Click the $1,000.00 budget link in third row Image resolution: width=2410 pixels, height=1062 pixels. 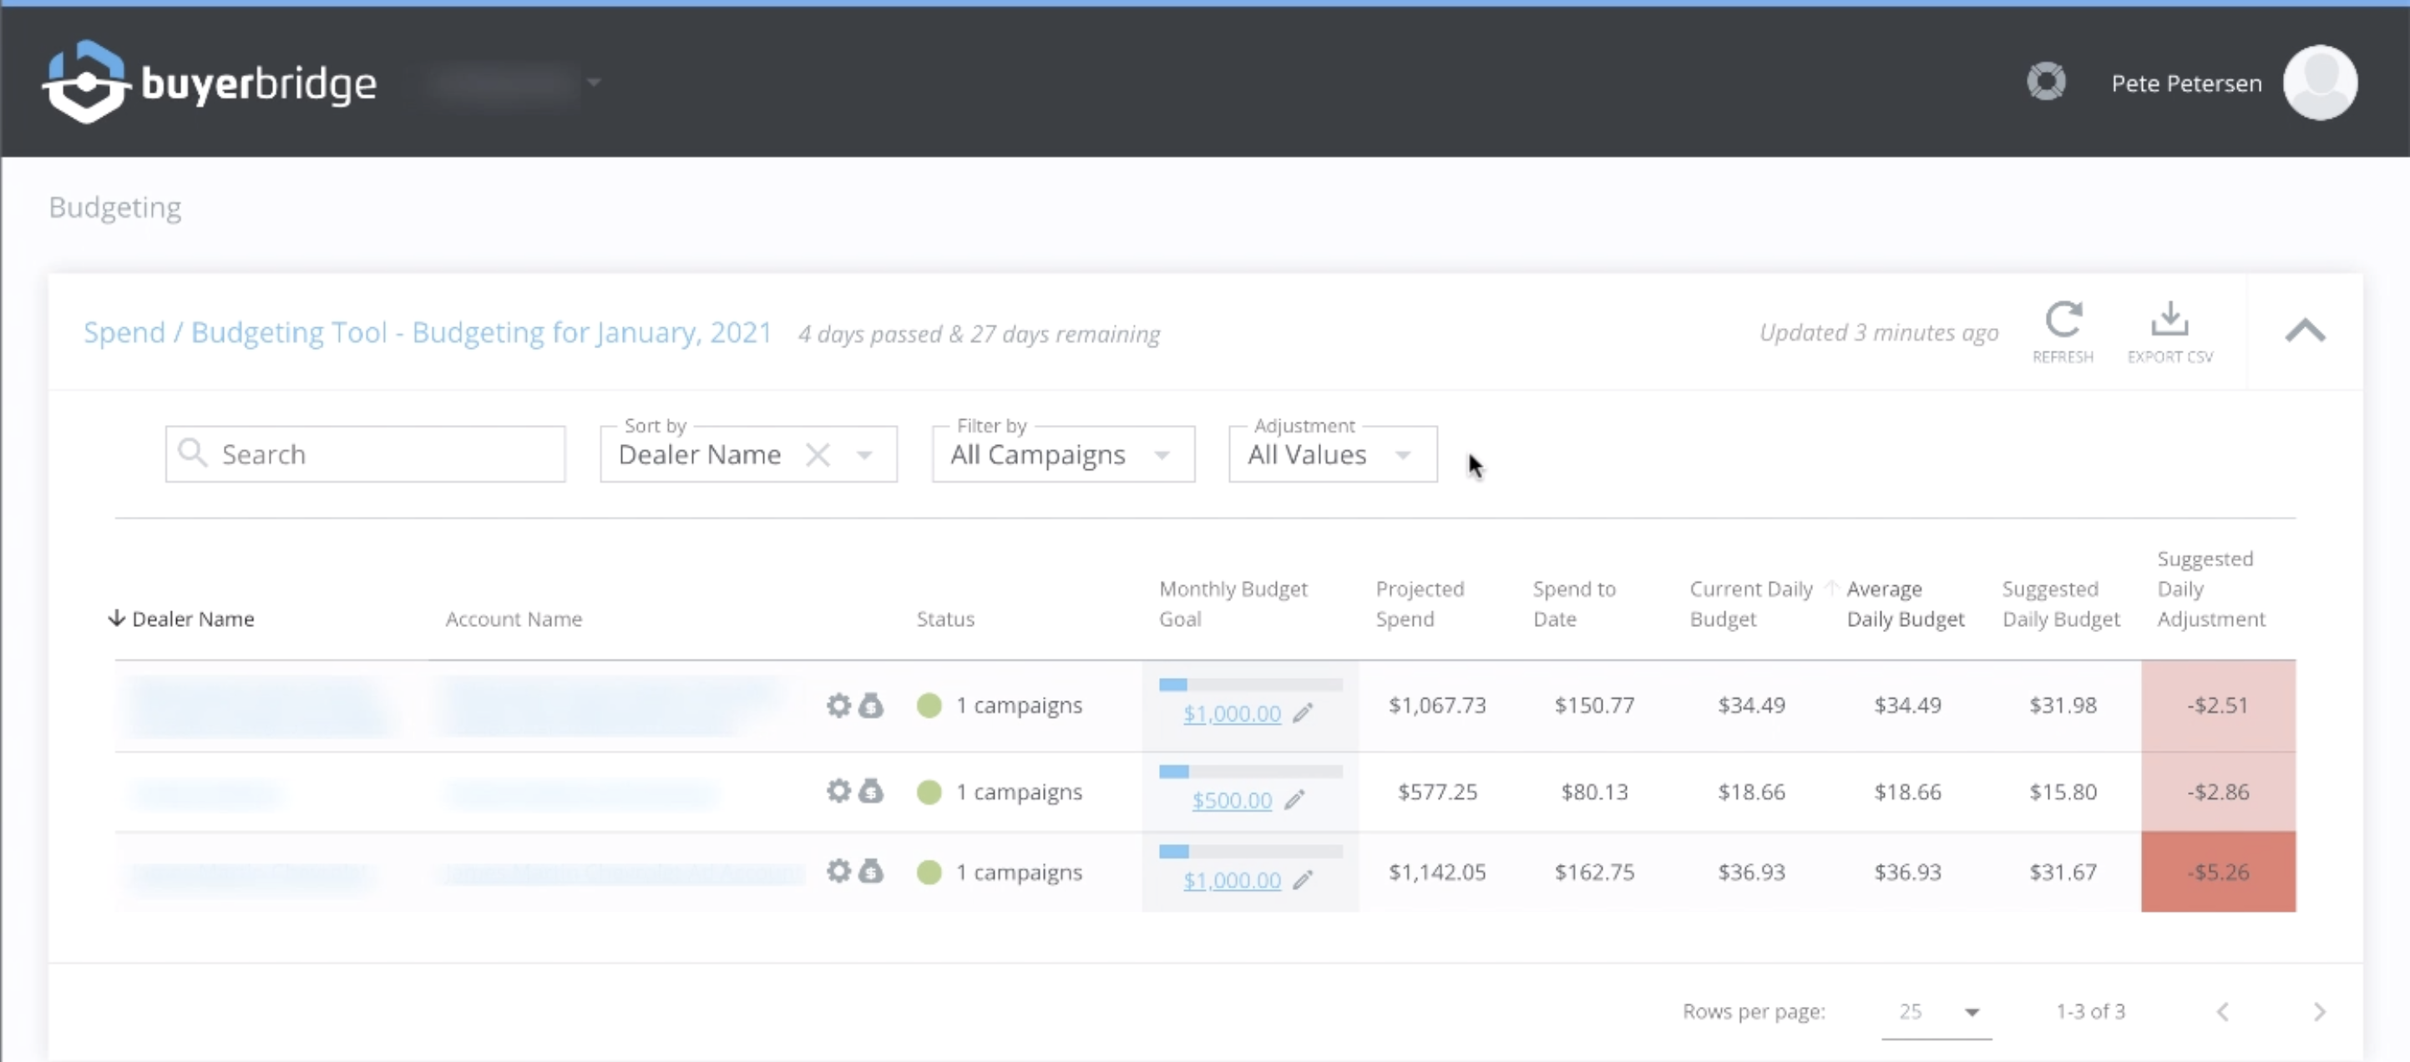click(x=1231, y=881)
